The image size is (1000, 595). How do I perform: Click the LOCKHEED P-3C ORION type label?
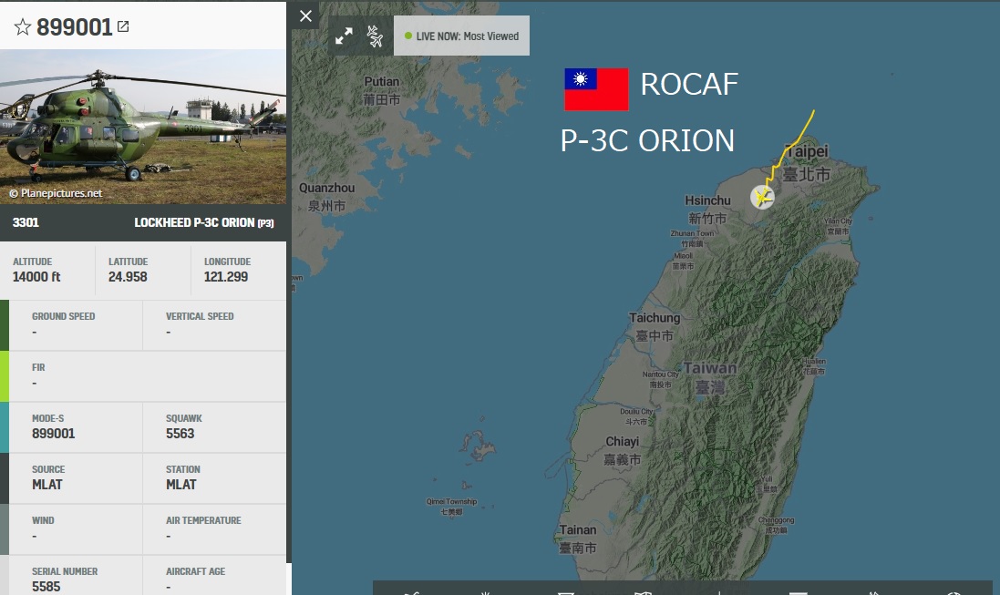pos(203,222)
